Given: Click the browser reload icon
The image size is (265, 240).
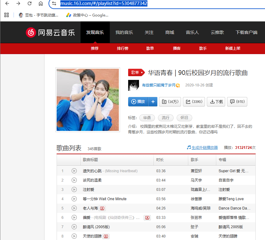Looking at the screenshot, I should point(30,4).
